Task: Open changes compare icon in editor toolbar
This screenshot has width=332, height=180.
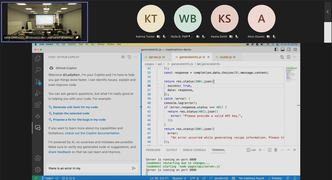Action: coord(282,57)
